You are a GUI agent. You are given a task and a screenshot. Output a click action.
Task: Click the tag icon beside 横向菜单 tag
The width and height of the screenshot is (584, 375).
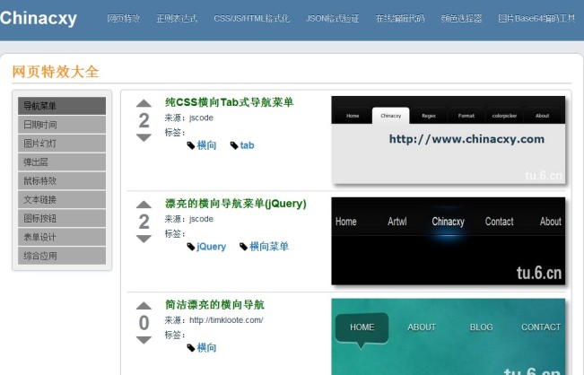244,247
